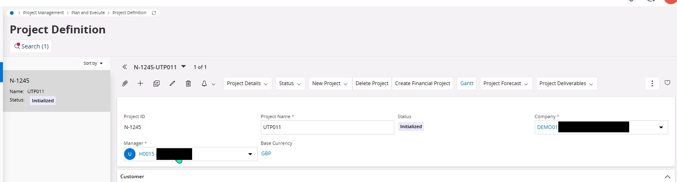The image size is (677, 182).
Task: Collapse the record list with double-chevron
Action: click(125, 67)
